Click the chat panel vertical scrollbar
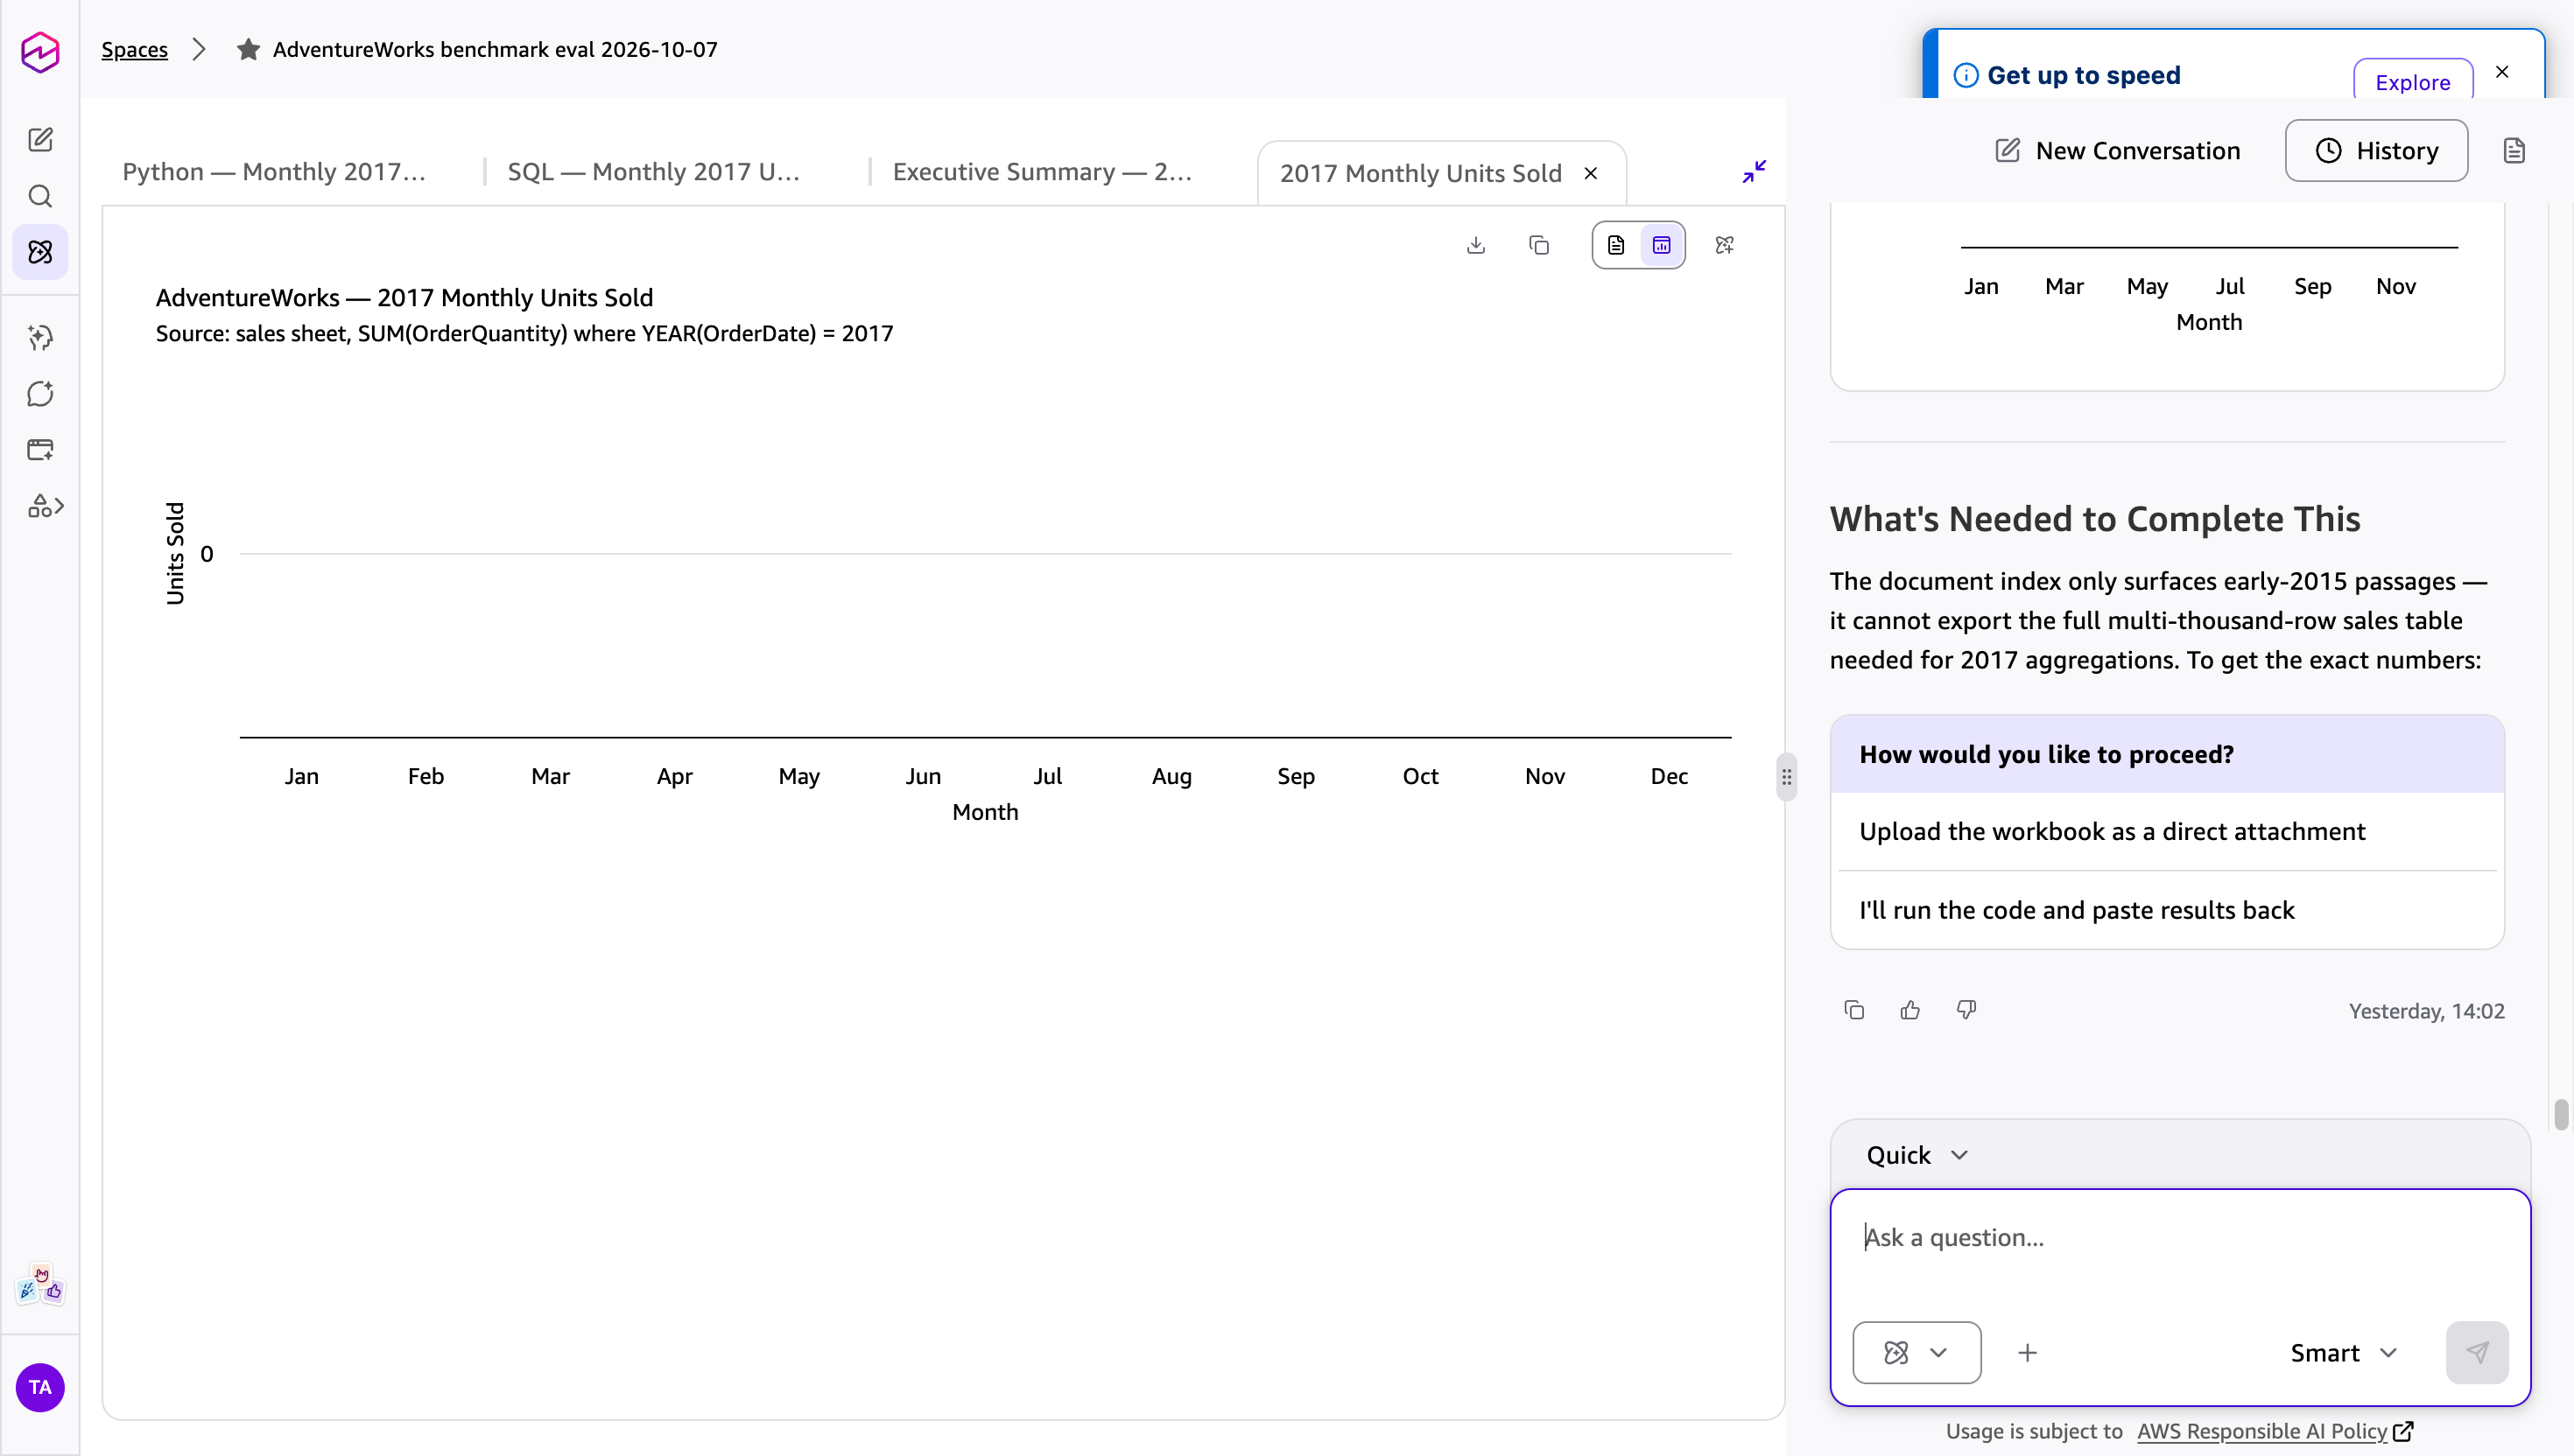 [x=2560, y=1114]
